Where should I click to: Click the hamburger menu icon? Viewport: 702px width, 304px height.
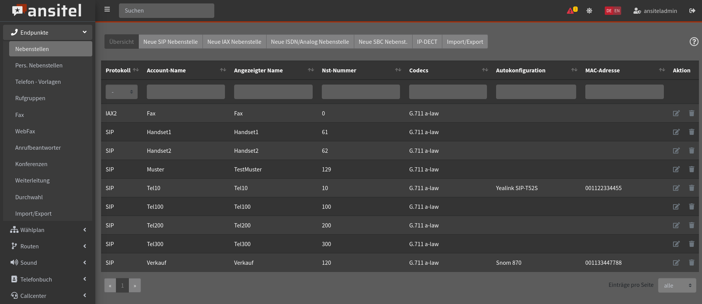(107, 10)
